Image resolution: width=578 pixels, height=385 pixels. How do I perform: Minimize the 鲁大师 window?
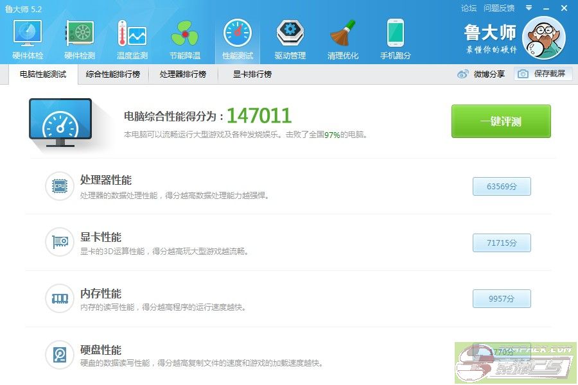tap(547, 8)
